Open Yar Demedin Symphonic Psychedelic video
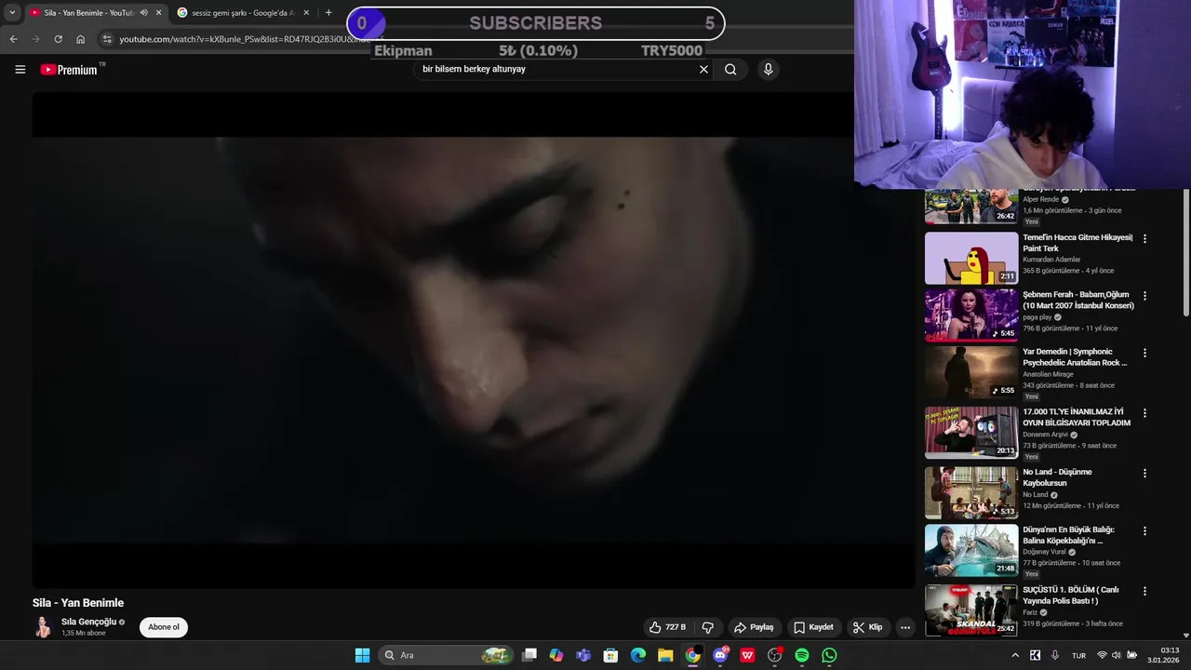1191x670 pixels. (x=971, y=372)
